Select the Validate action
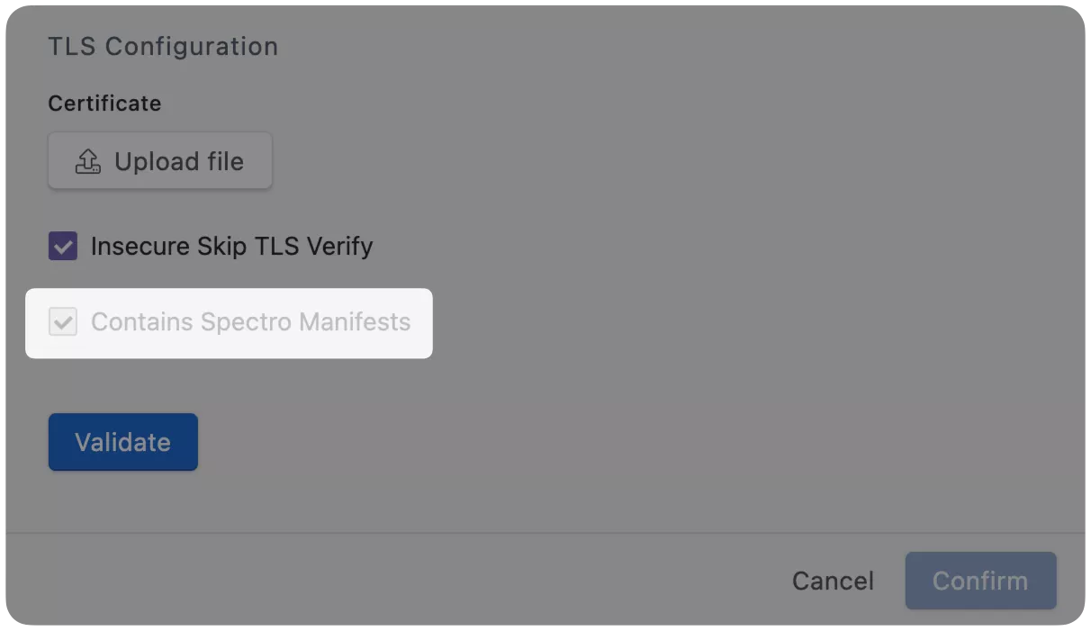The width and height of the screenshot is (1091, 631). pos(122,441)
